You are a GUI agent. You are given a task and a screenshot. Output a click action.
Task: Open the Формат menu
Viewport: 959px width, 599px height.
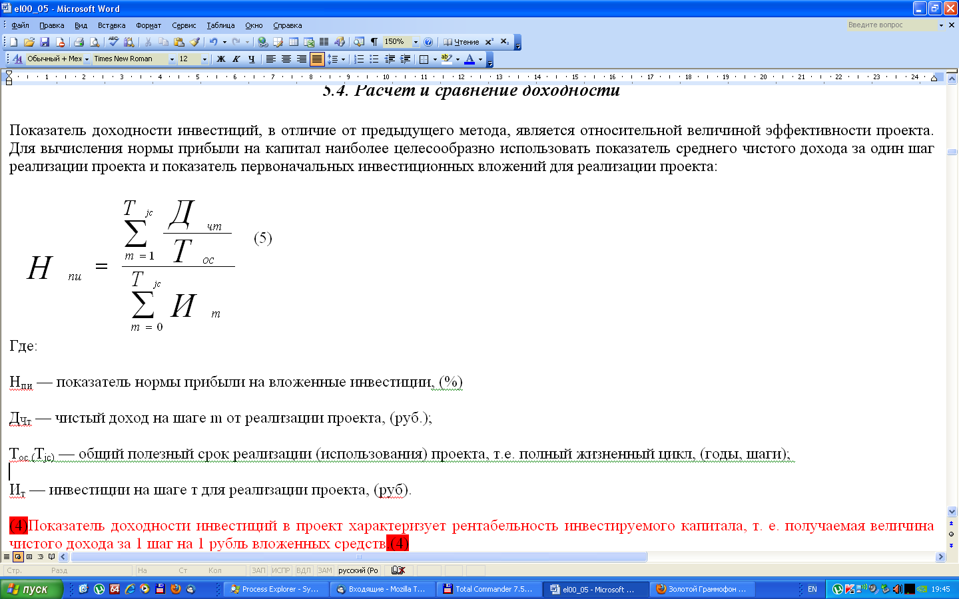[x=149, y=25]
